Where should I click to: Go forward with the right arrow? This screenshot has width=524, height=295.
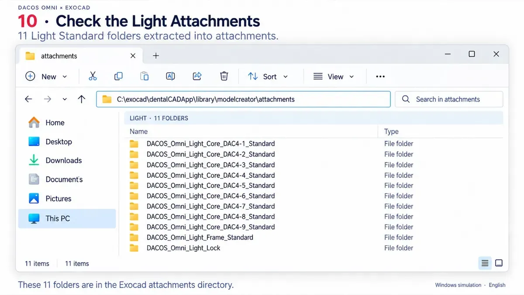pos(48,99)
